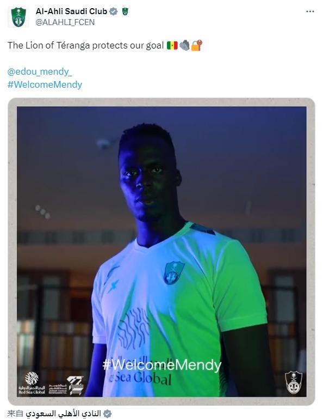This screenshot has height=419, width=323.
Task: Open the Mendy welcome video thumbnail
Action: click(x=161, y=251)
